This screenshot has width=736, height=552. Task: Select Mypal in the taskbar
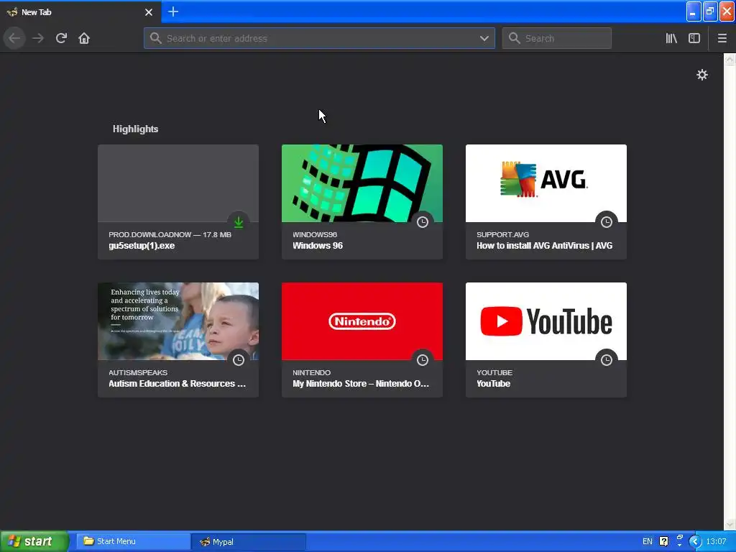coord(249,542)
